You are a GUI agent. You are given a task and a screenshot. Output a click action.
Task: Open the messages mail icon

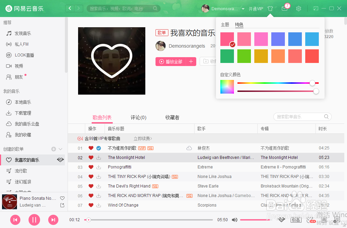[x=285, y=9]
